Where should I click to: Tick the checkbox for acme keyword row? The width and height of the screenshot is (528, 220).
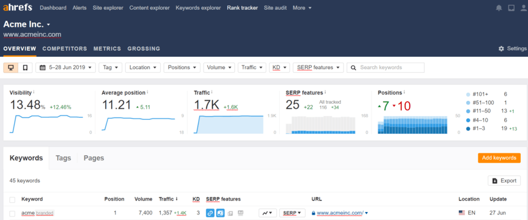[x=12, y=214]
